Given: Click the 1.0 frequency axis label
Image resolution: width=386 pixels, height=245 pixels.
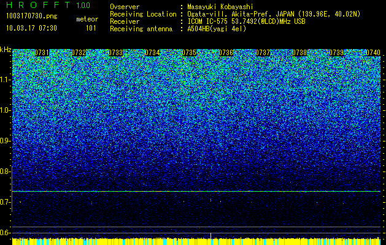Looking at the screenshot, I should pos(5,110).
